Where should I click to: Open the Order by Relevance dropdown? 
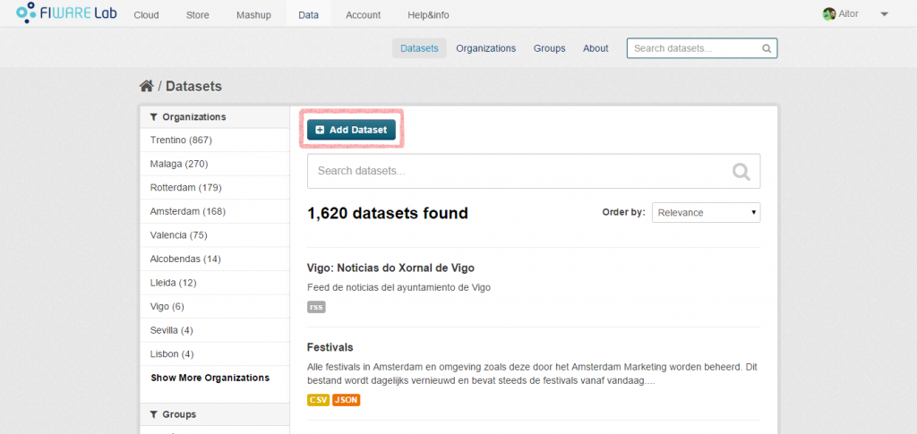click(x=706, y=213)
